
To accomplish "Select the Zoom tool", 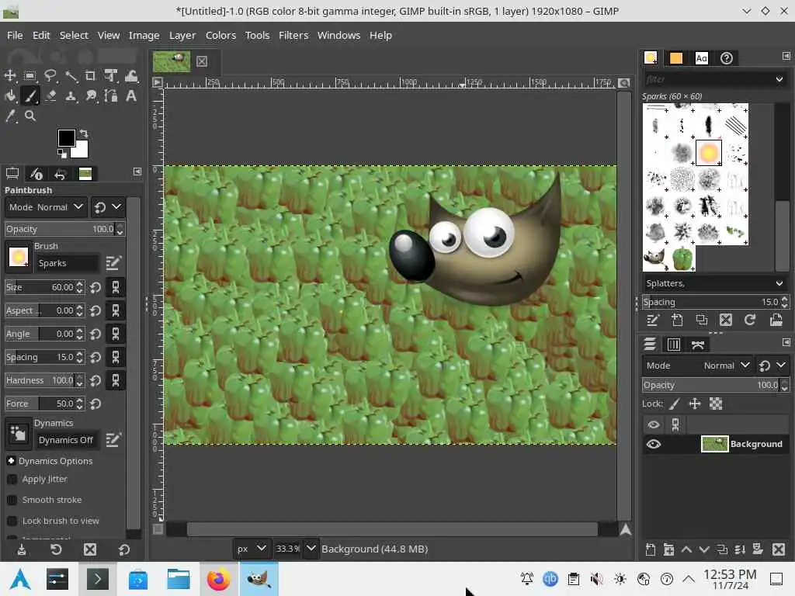I will point(30,116).
